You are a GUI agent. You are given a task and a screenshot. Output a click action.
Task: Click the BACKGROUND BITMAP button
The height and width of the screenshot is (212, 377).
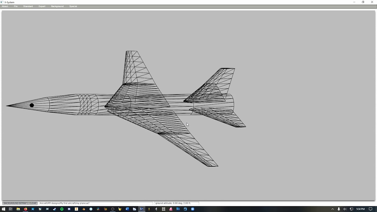[15, 203]
